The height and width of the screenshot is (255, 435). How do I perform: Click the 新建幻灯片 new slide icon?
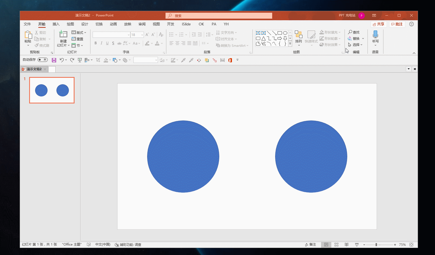63,34
